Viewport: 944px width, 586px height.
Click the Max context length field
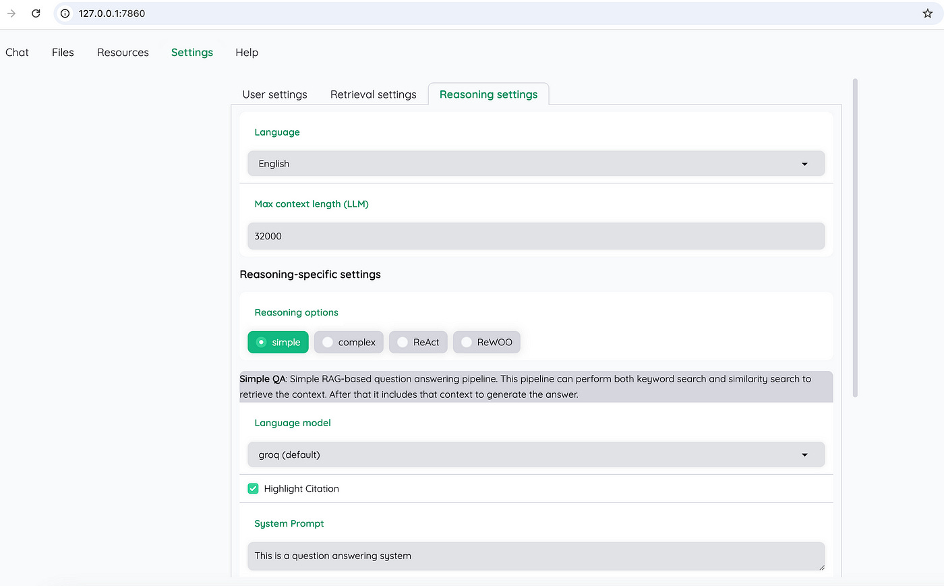tap(536, 236)
